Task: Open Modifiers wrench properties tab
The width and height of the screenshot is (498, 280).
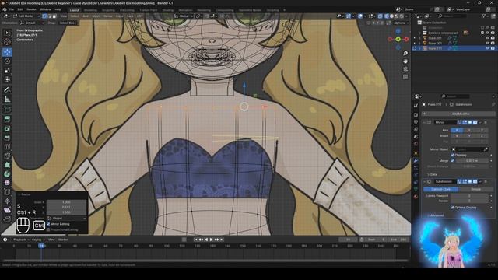Action: [x=416, y=161]
